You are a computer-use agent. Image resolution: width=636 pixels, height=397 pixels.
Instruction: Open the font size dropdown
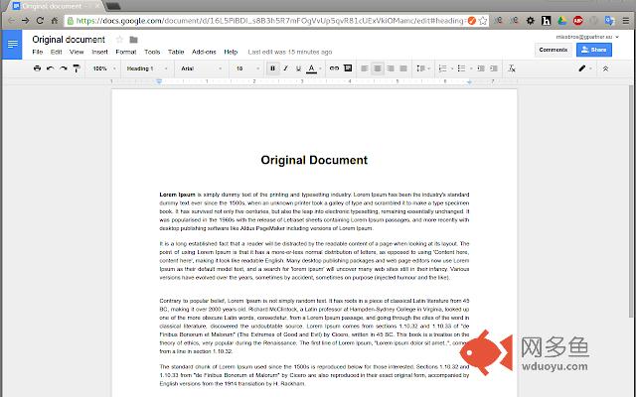pos(247,68)
